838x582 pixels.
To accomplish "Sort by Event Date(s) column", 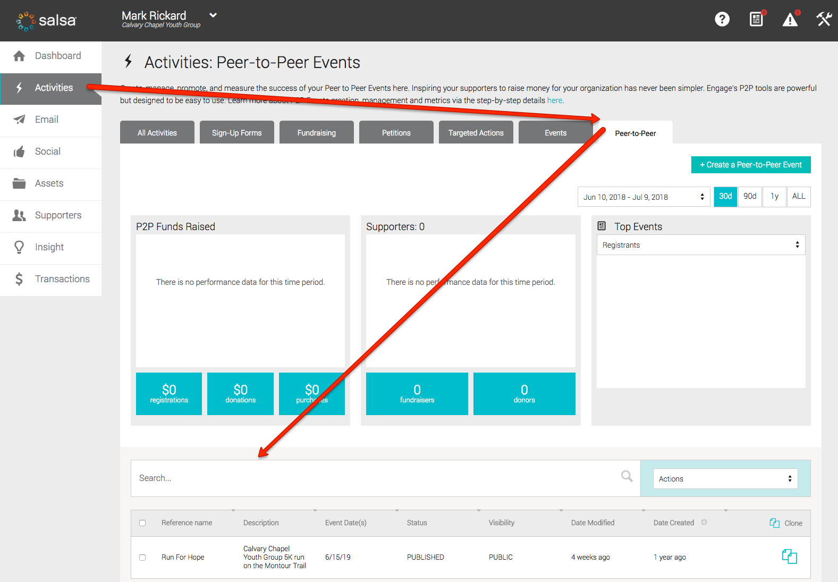I will (346, 523).
